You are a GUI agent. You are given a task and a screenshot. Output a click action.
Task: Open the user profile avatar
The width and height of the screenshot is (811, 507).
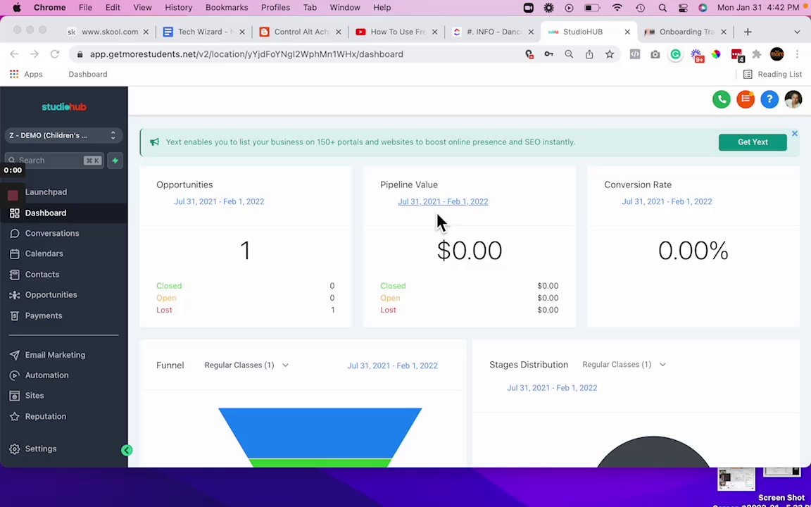coord(793,99)
